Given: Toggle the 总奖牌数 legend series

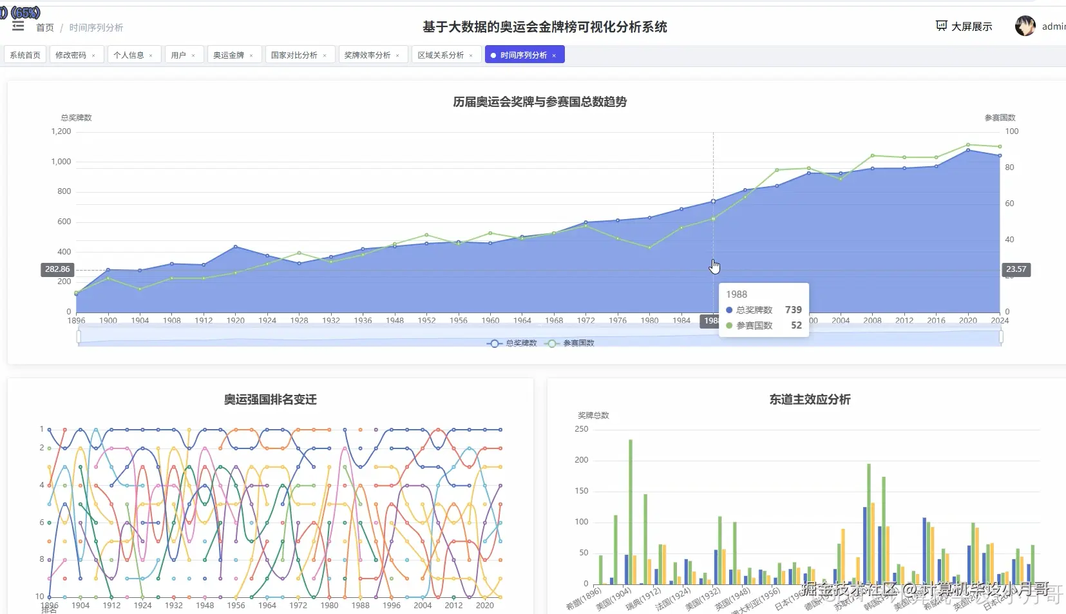Looking at the screenshot, I should coord(512,343).
